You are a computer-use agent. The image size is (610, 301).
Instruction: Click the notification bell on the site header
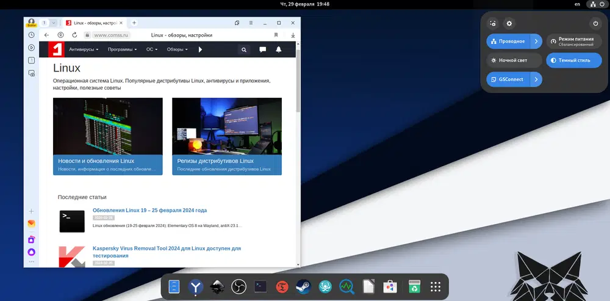pos(279,49)
